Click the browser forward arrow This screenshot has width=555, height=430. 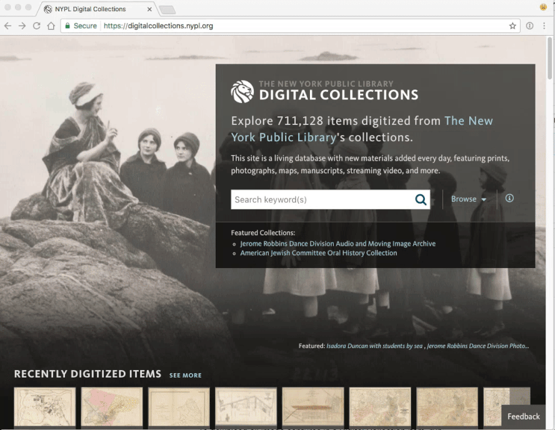tap(22, 26)
